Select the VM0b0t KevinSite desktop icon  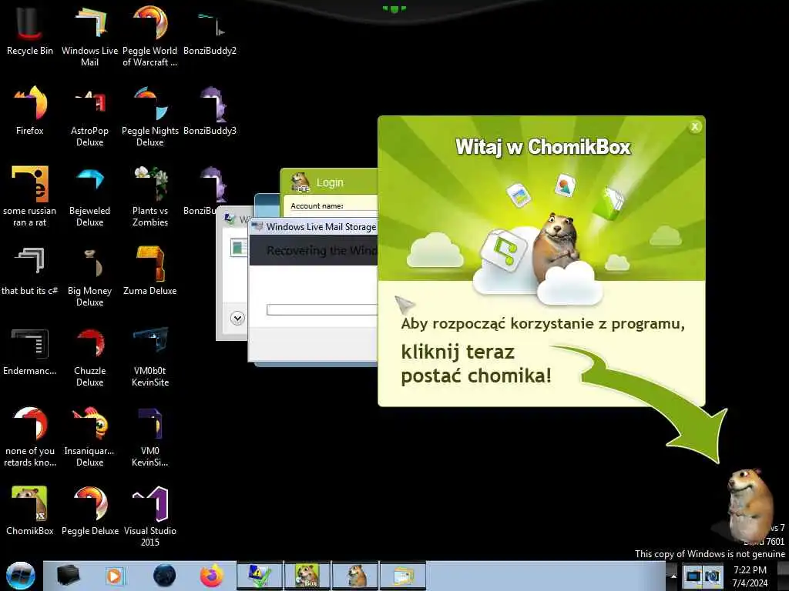[x=149, y=356]
